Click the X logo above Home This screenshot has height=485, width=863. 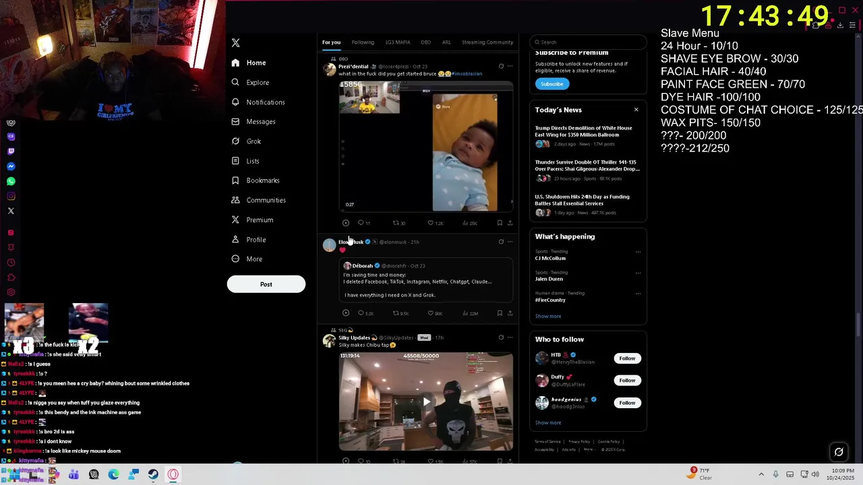point(235,43)
